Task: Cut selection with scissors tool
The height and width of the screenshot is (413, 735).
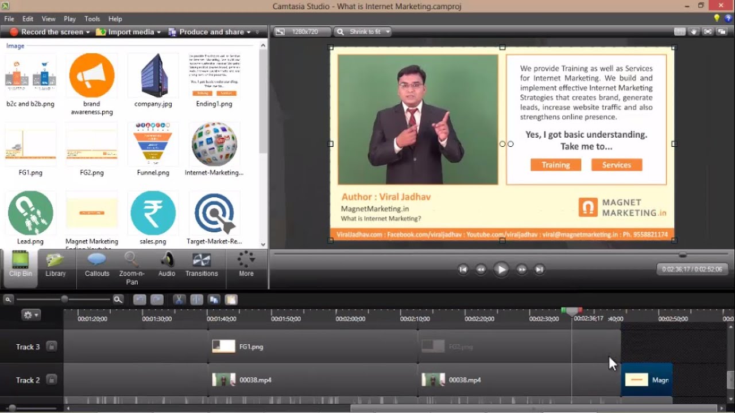Action: pyautogui.click(x=179, y=299)
